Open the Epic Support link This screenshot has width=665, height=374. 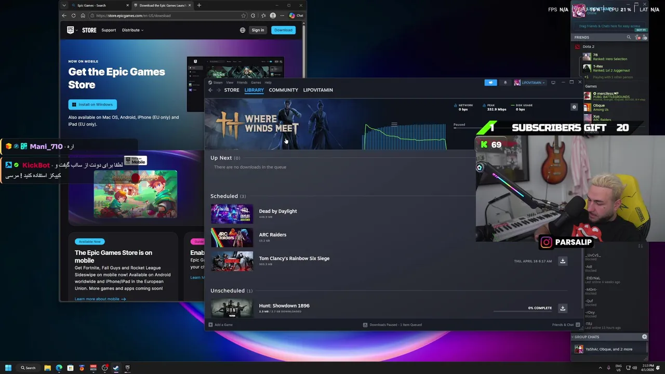click(x=109, y=30)
